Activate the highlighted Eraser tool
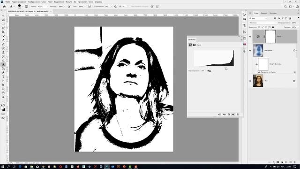 [3, 65]
